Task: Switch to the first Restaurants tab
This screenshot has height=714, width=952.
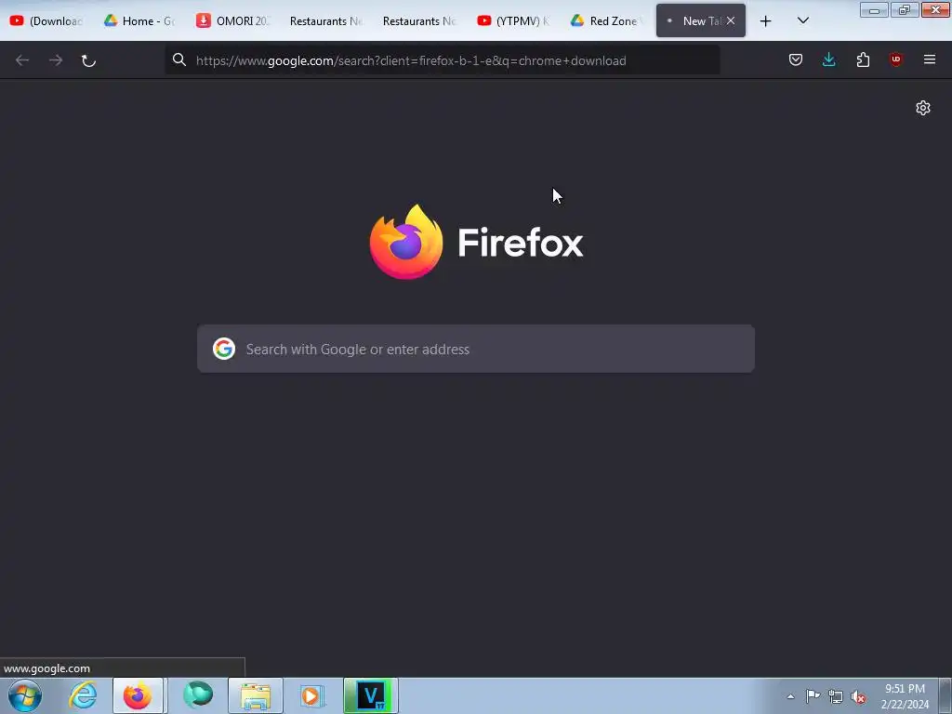Action: coord(325,20)
